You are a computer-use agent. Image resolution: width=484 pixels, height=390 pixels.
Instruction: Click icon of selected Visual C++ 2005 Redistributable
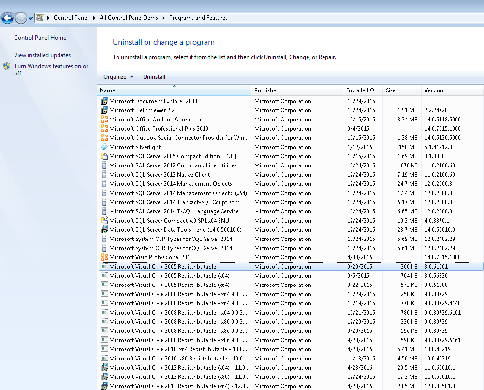[104, 266]
